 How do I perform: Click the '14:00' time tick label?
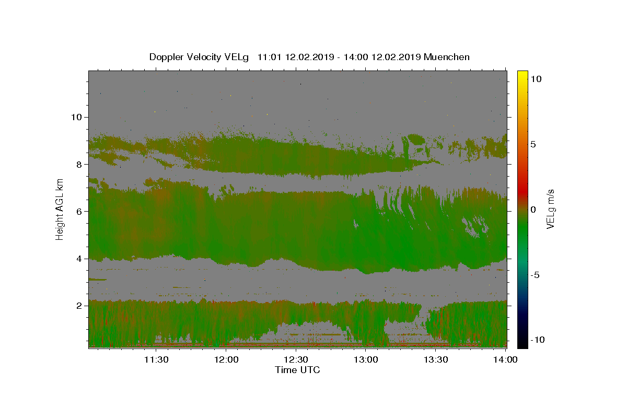tap(506, 359)
